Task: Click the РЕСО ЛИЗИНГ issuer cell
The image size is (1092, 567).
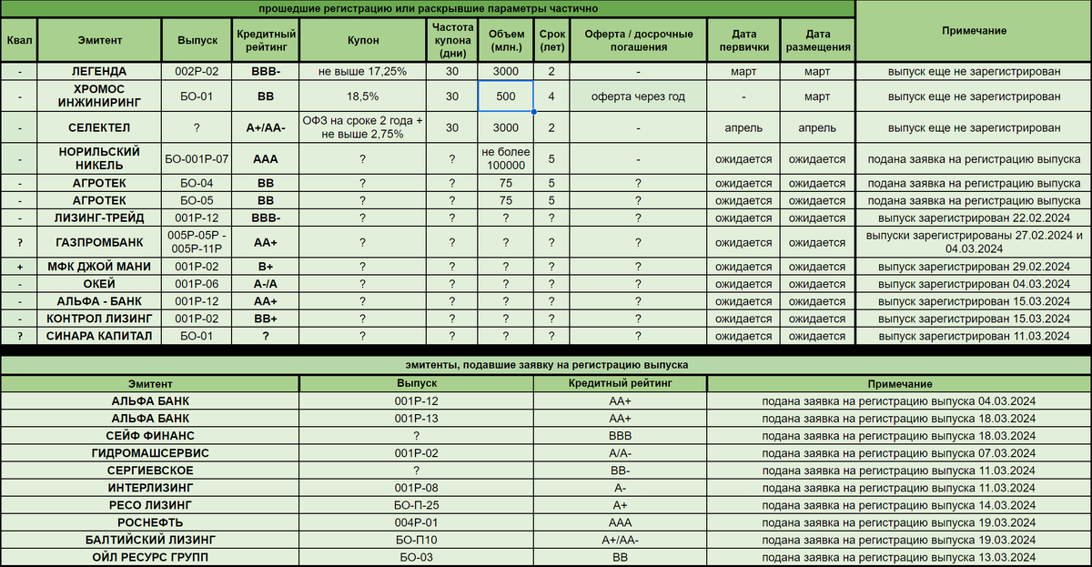Action: click(150, 505)
